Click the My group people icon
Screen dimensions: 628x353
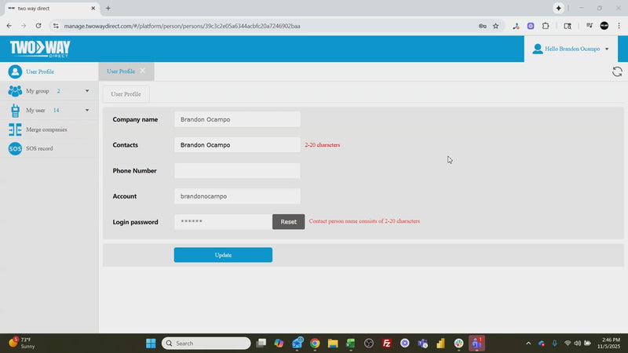pyautogui.click(x=15, y=91)
